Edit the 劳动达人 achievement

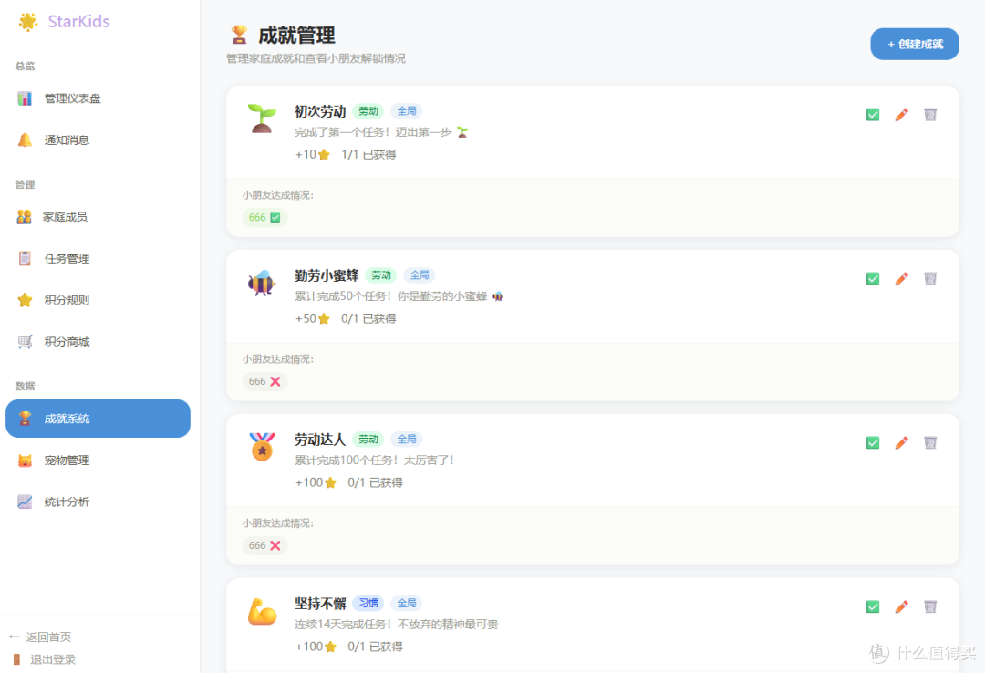(901, 442)
